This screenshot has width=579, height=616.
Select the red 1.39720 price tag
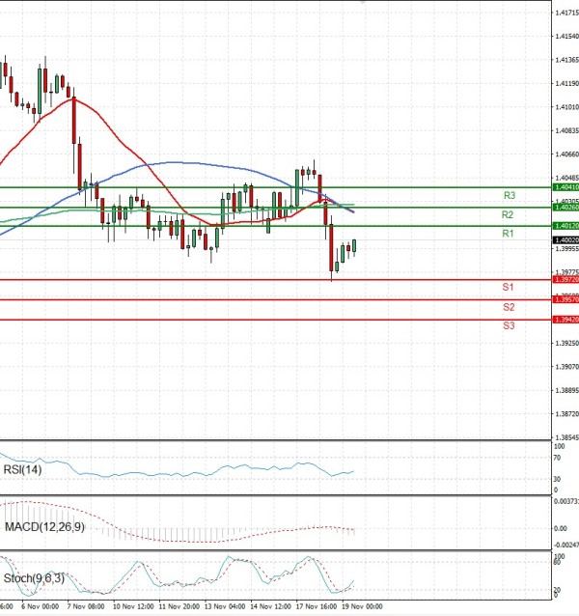click(565, 280)
